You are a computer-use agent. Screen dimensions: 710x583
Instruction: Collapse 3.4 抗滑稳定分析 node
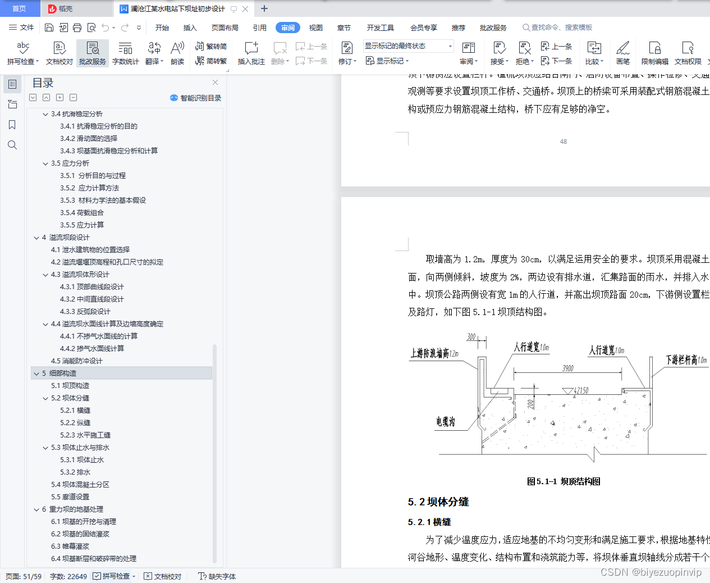45,114
